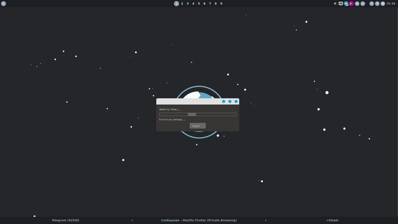This screenshot has width=398, height=224.
Task: Switch to workspace 9
Action: tap(221, 4)
